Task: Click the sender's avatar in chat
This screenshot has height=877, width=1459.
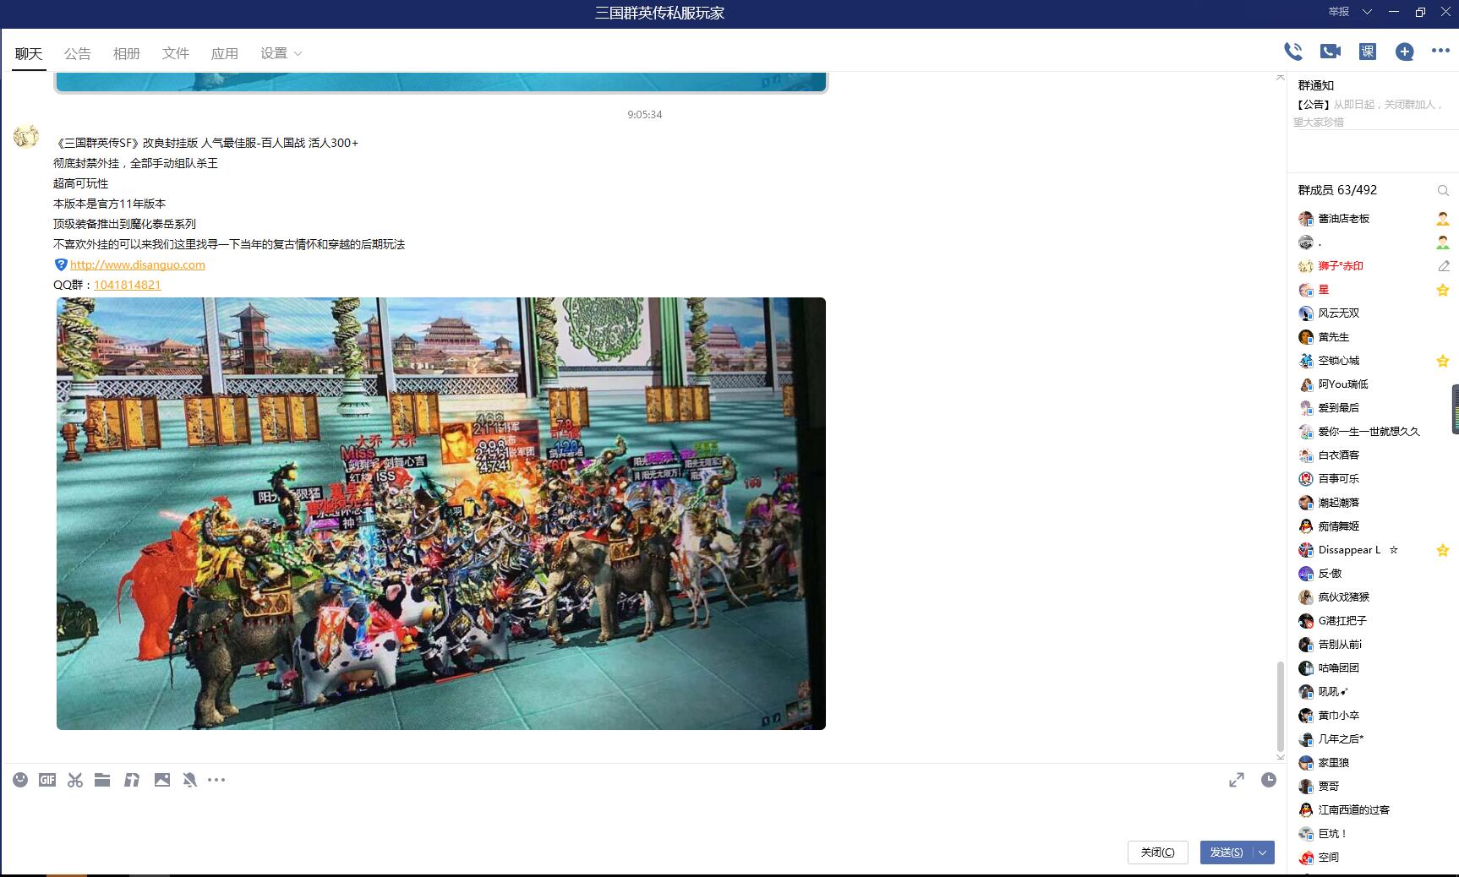Action: [26, 136]
